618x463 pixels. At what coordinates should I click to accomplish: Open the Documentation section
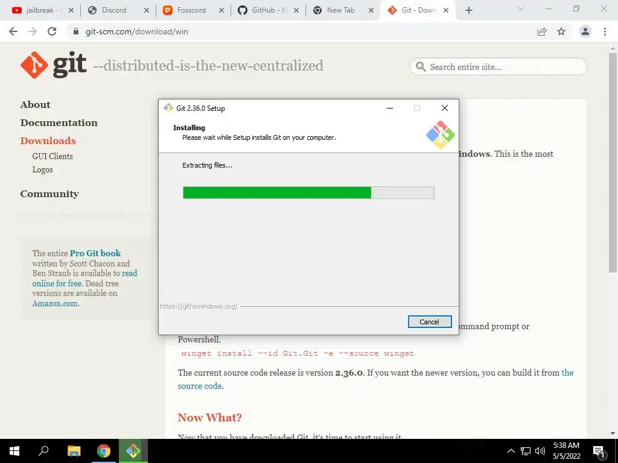[x=59, y=123]
